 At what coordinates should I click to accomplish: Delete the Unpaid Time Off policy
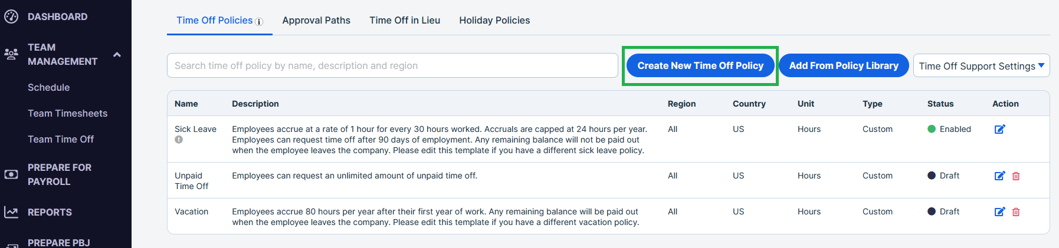point(1016,176)
